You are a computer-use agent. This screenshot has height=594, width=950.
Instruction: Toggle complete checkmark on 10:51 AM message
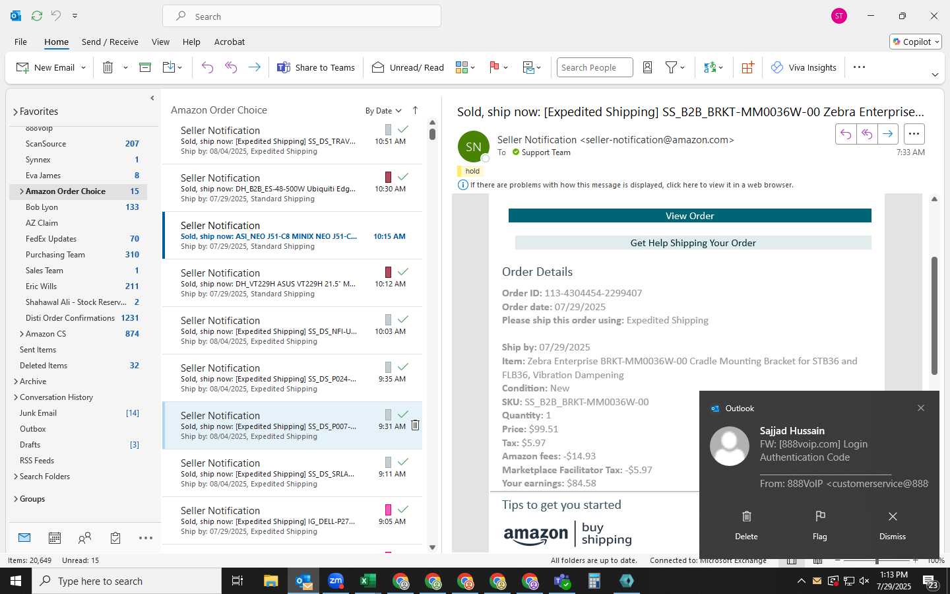pos(403,129)
